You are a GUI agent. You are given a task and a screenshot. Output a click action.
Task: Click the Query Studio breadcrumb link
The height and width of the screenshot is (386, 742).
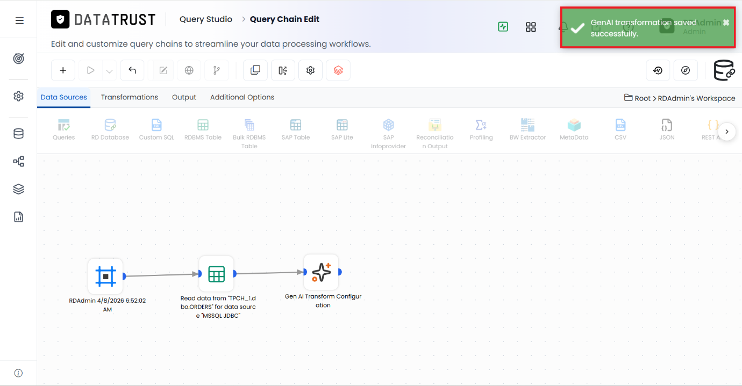click(x=206, y=19)
